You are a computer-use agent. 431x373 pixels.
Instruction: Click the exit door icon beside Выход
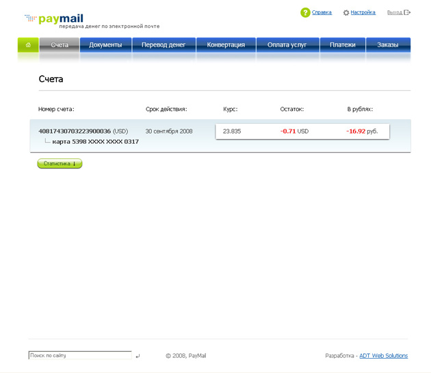click(x=407, y=12)
